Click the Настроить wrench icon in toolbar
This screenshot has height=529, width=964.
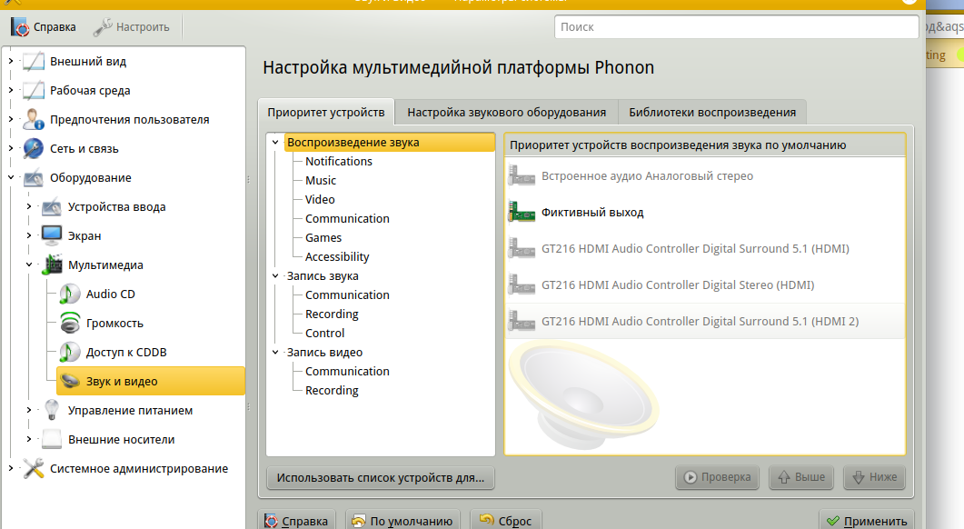click(103, 27)
